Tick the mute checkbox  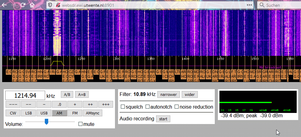click(x=80, y=124)
